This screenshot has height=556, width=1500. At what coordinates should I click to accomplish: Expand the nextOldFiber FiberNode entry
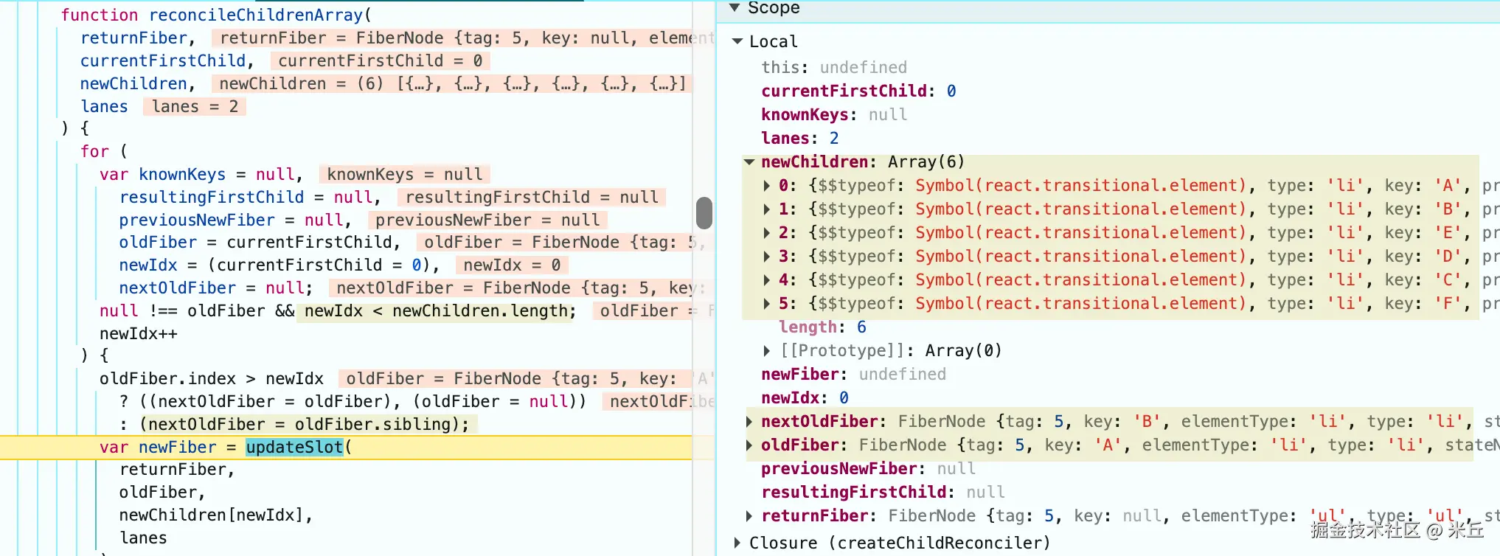(x=749, y=421)
